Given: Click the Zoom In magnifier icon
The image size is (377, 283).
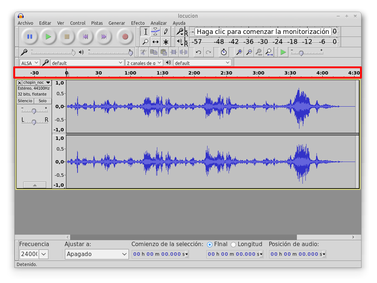Looking at the screenshot, I should [239, 52].
